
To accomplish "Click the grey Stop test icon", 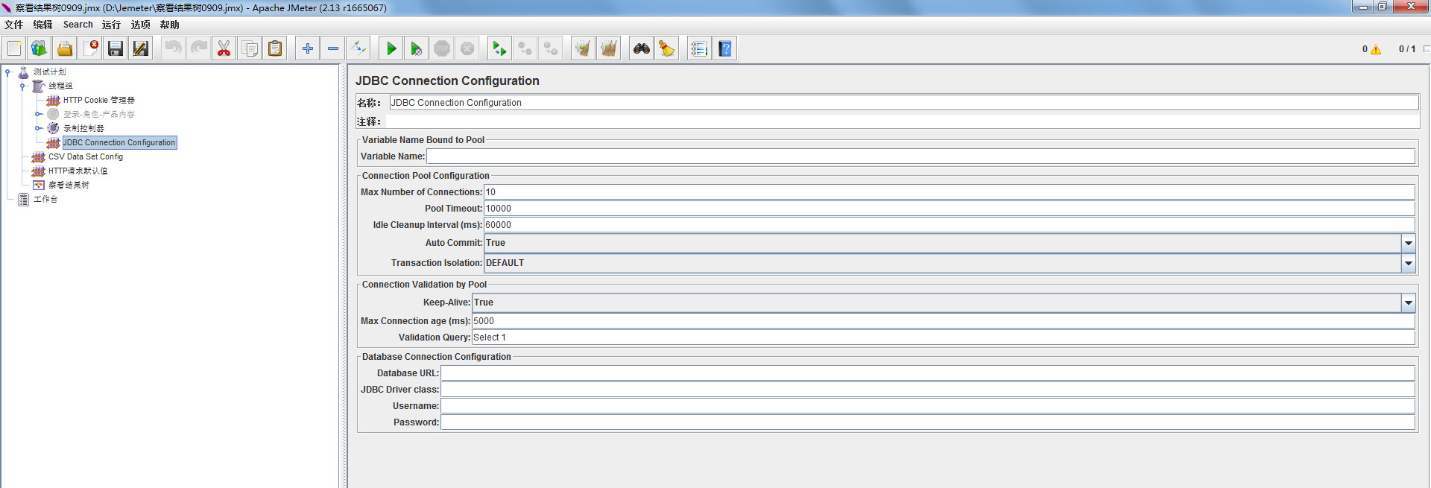I will pos(442,48).
